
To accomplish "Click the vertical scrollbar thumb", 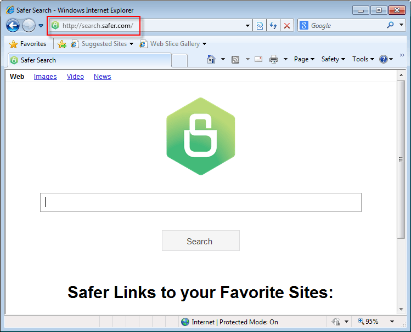I will (401, 159).
